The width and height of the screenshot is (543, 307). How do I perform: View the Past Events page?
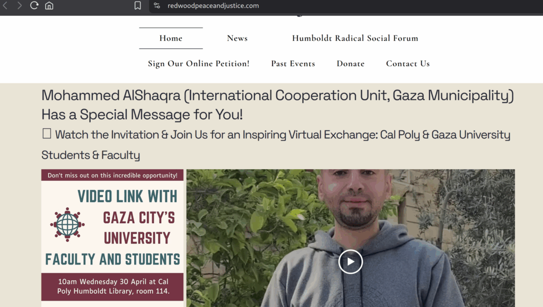pos(293,64)
